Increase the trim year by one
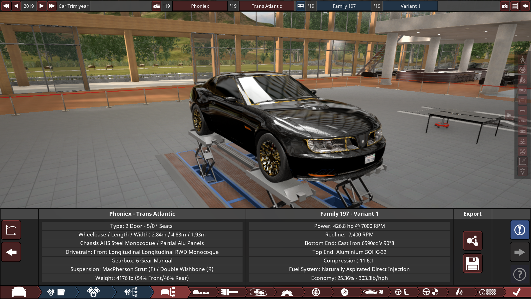The width and height of the screenshot is (531, 299). tap(41, 6)
